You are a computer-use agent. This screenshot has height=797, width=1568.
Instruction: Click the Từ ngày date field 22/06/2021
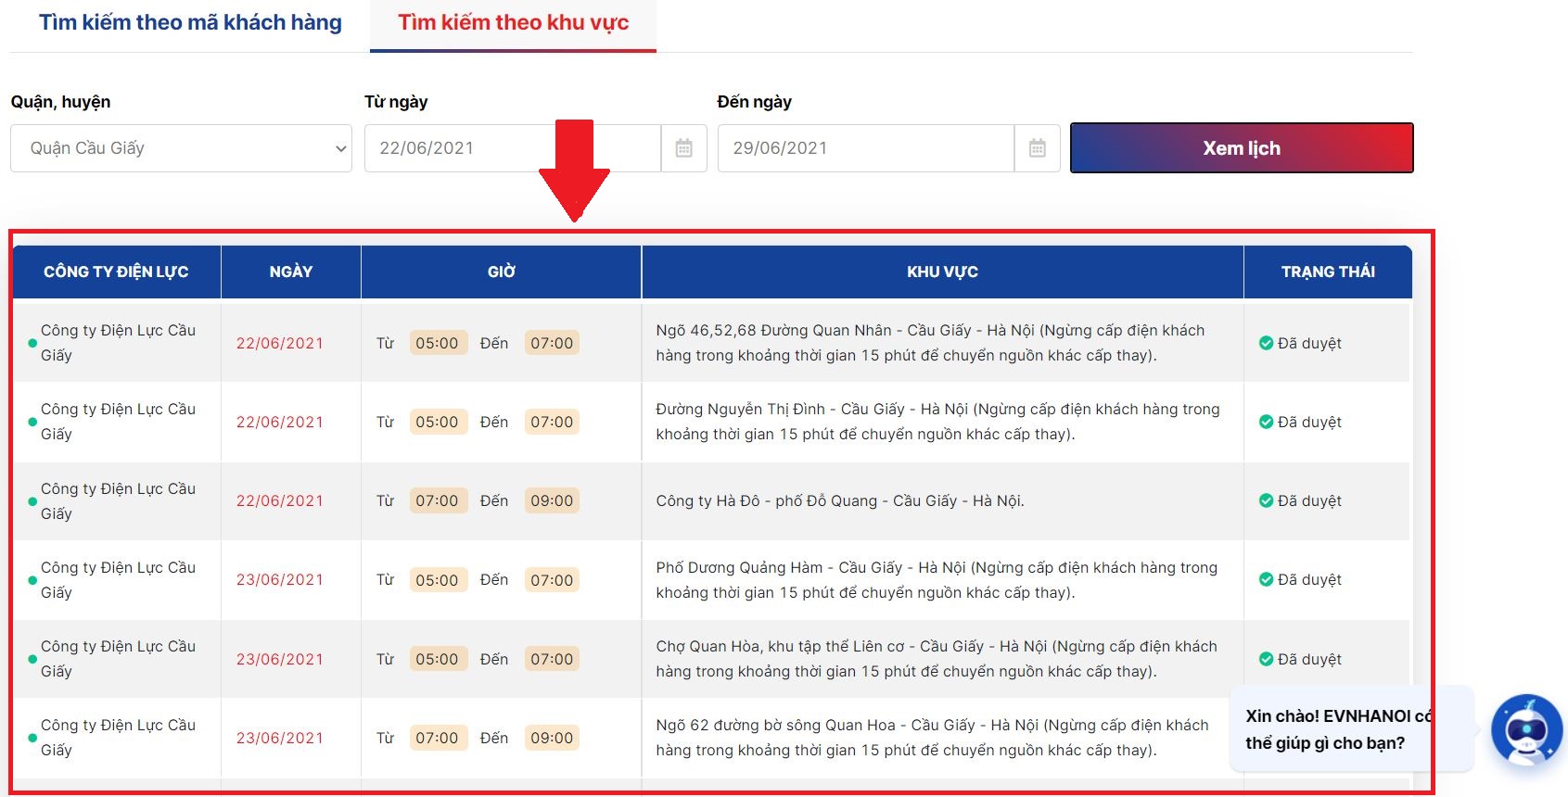coord(512,148)
